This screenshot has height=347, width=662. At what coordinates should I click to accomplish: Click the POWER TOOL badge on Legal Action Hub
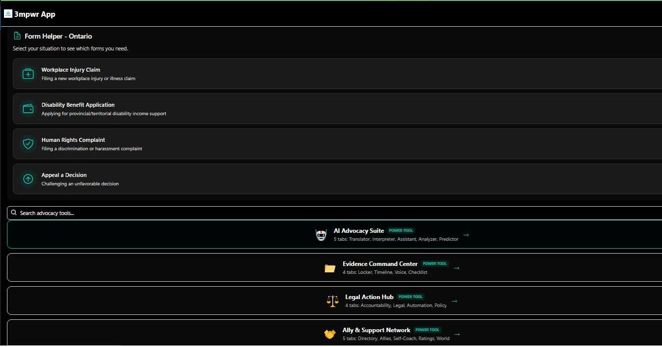pos(410,297)
